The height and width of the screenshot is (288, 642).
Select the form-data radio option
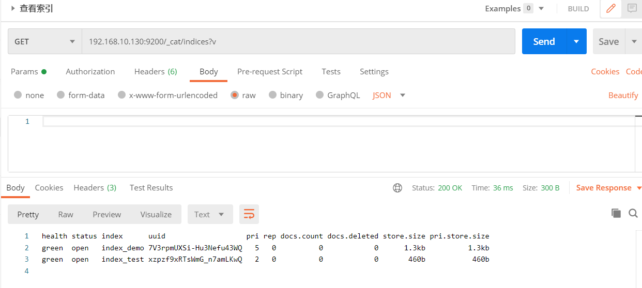[x=60, y=95]
